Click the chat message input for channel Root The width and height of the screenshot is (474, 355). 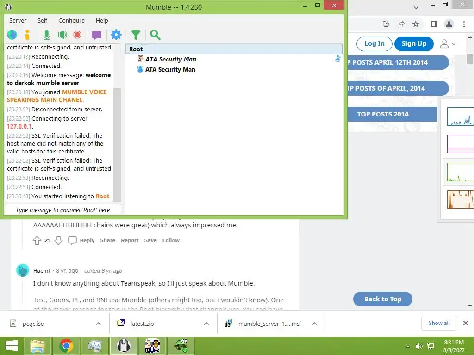[x=63, y=210]
